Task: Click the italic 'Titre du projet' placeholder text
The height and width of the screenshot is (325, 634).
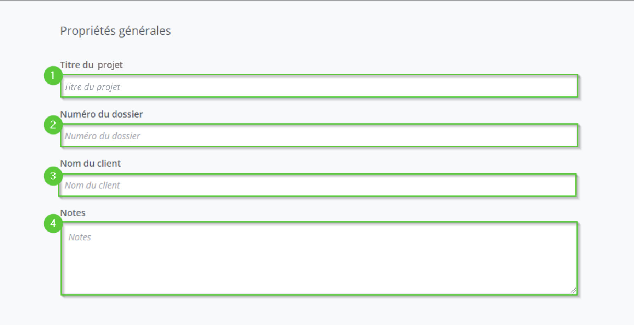Action: click(x=92, y=87)
